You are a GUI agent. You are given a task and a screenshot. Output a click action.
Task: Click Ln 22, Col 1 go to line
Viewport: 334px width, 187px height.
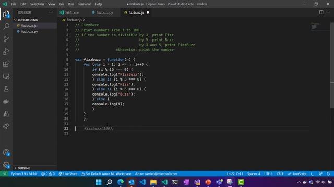(x=235, y=173)
